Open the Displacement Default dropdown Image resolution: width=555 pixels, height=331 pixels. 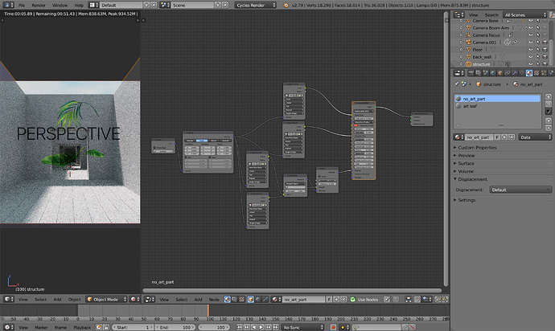(520, 190)
